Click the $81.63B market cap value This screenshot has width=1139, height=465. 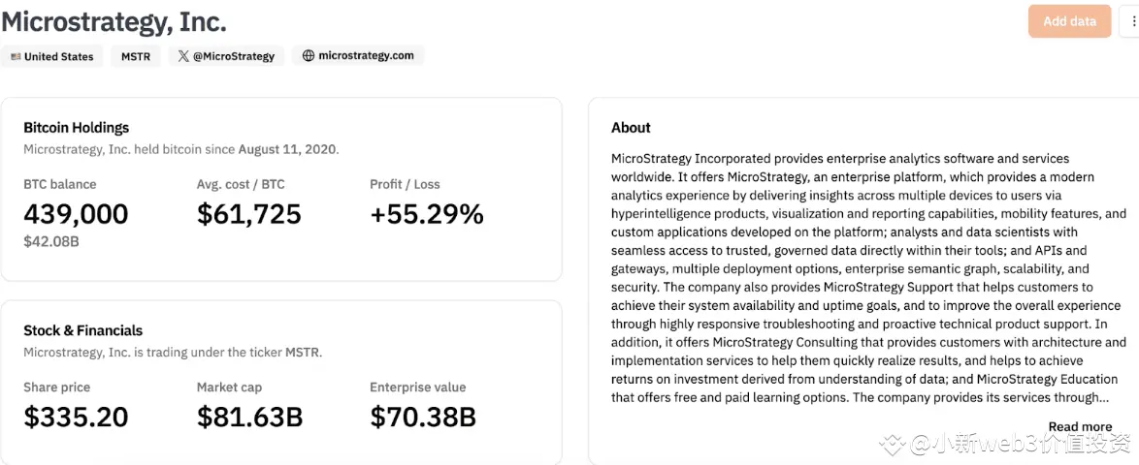[x=250, y=418]
